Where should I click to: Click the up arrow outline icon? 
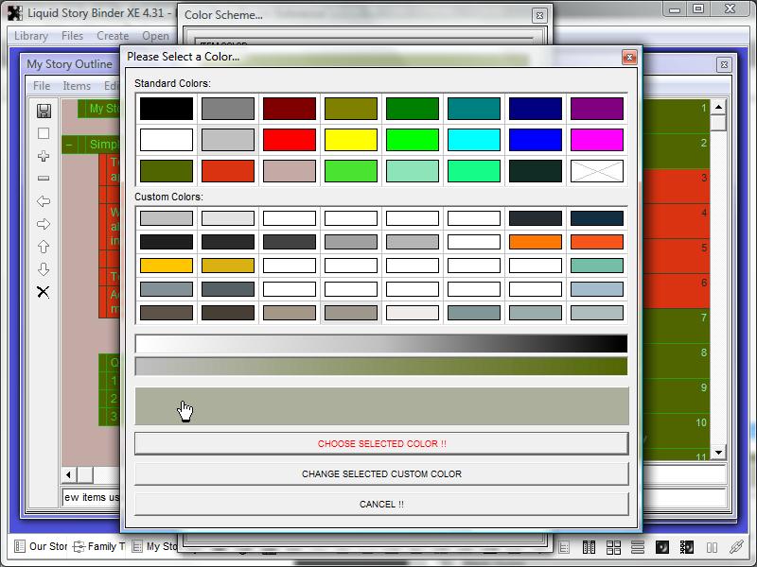click(x=43, y=247)
